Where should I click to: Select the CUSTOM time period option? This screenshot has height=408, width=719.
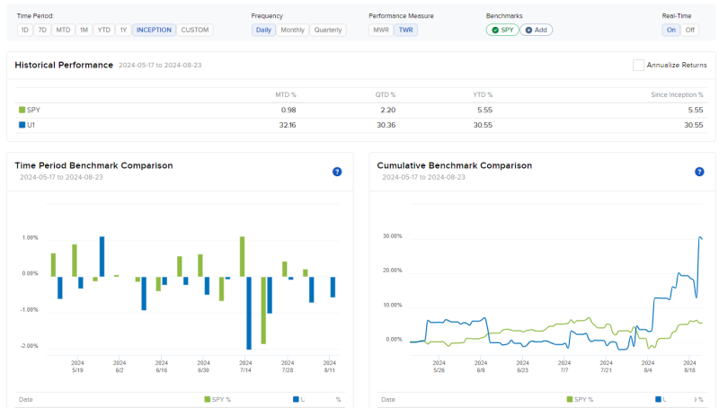click(x=195, y=30)
